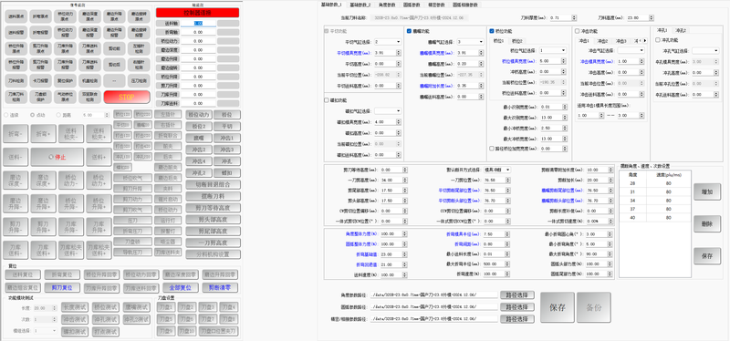Click the 刀料厚度 stepper arrows
Screen dimensions: 730x341
tap(575, 17)
